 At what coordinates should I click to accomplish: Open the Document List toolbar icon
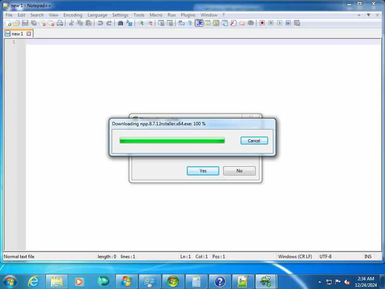pyautogui.click(x=225, y=23)
